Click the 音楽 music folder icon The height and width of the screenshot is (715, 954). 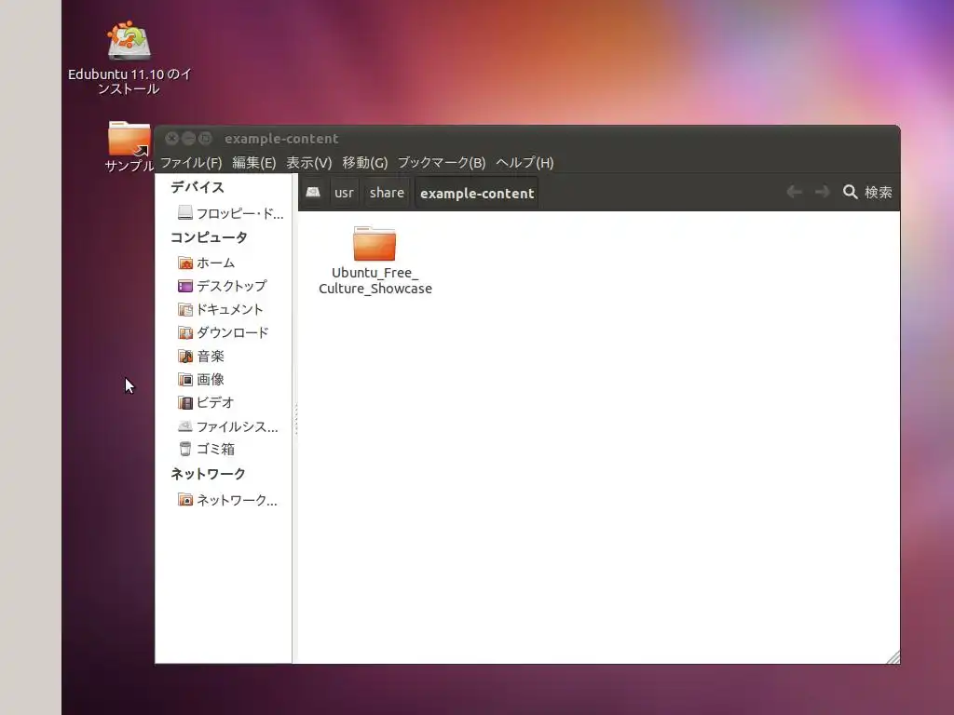pyautogui.click(x=185, y=357)
